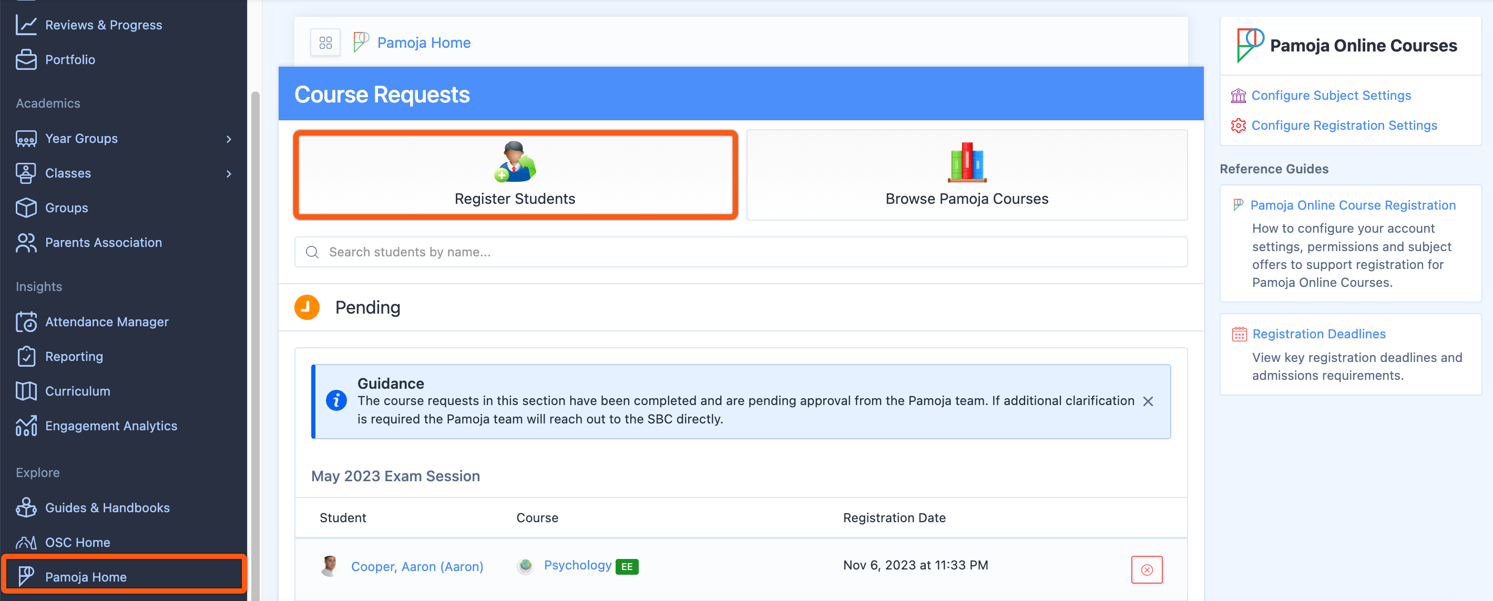Click the May 2023 Exam Session heading
Screen dimensions: 1493x601
[395, 476]
